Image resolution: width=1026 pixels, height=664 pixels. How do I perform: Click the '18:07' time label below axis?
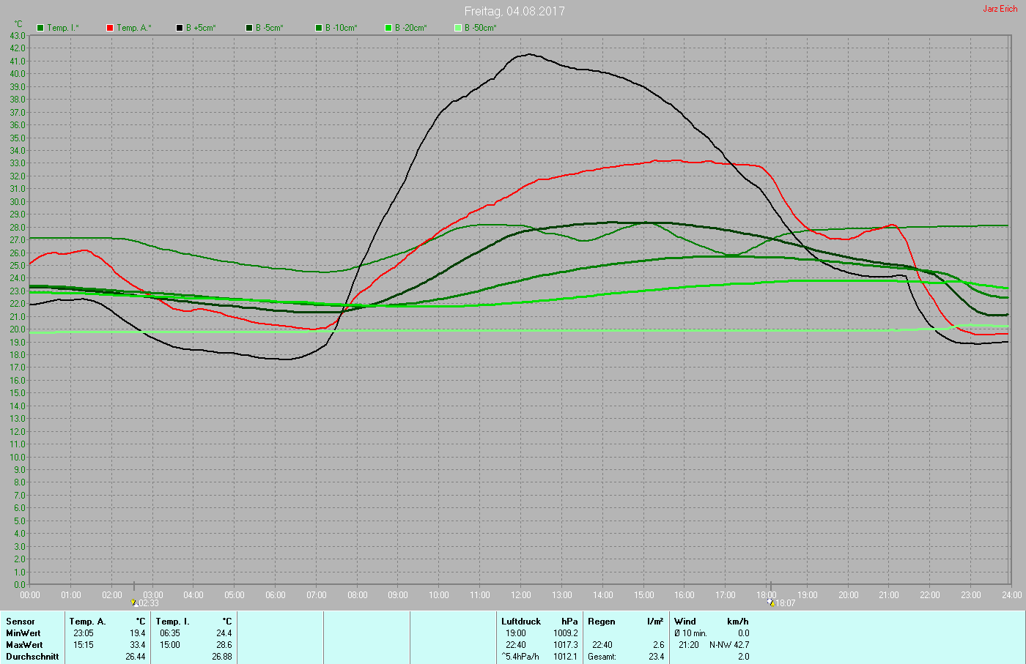pos(785,603)
